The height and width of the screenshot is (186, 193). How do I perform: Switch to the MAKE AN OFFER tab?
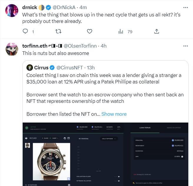point(174,128)
